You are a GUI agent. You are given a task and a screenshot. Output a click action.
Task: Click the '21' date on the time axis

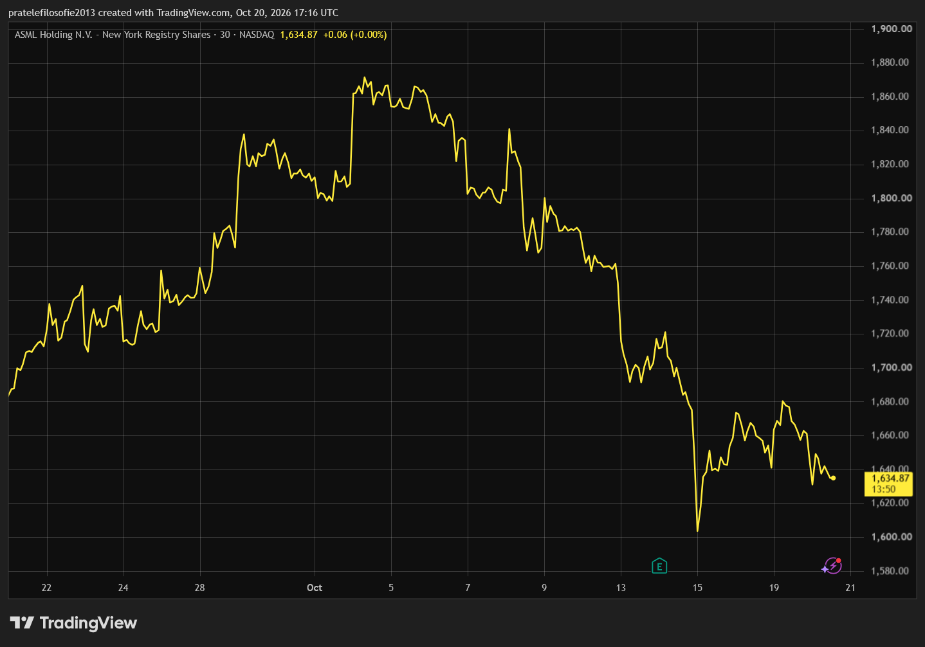click(850, 587)
